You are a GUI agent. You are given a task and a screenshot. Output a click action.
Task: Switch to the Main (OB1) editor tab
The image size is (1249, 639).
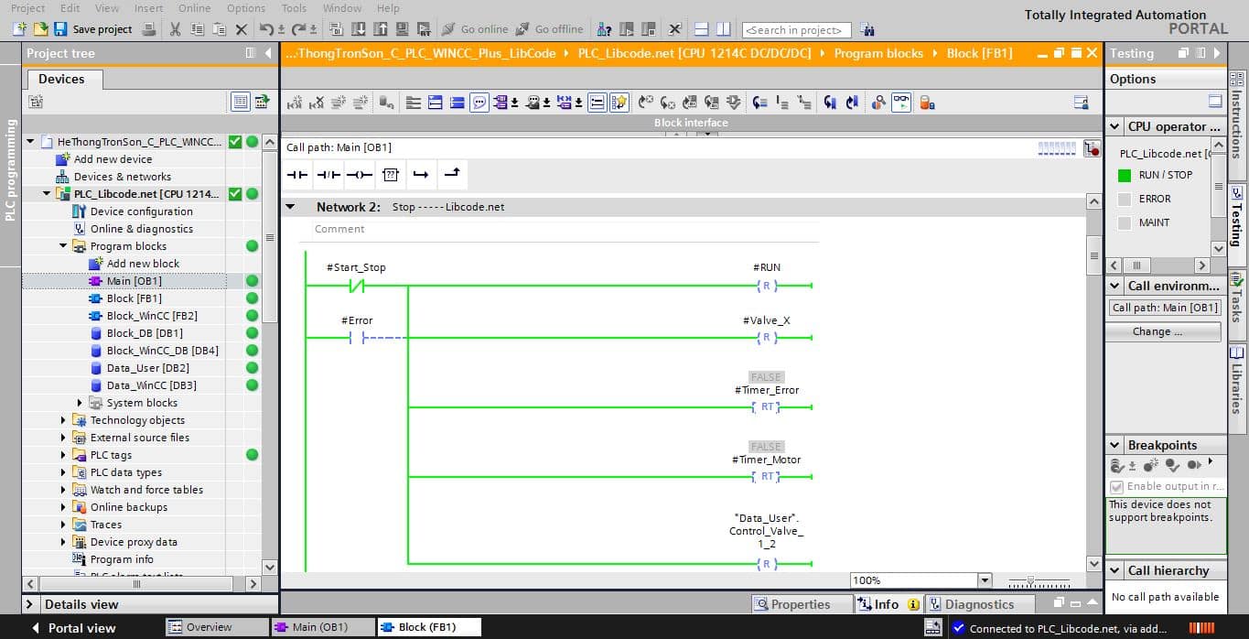(x=322, y=627)
